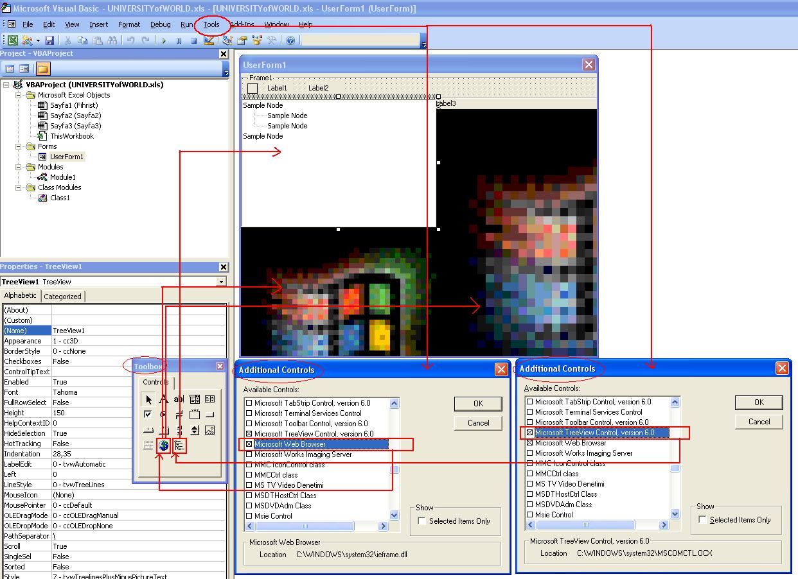798x579 pixels.
Task: Click the Cut scissors toolbar icon
Action: (x=67, y=40)
